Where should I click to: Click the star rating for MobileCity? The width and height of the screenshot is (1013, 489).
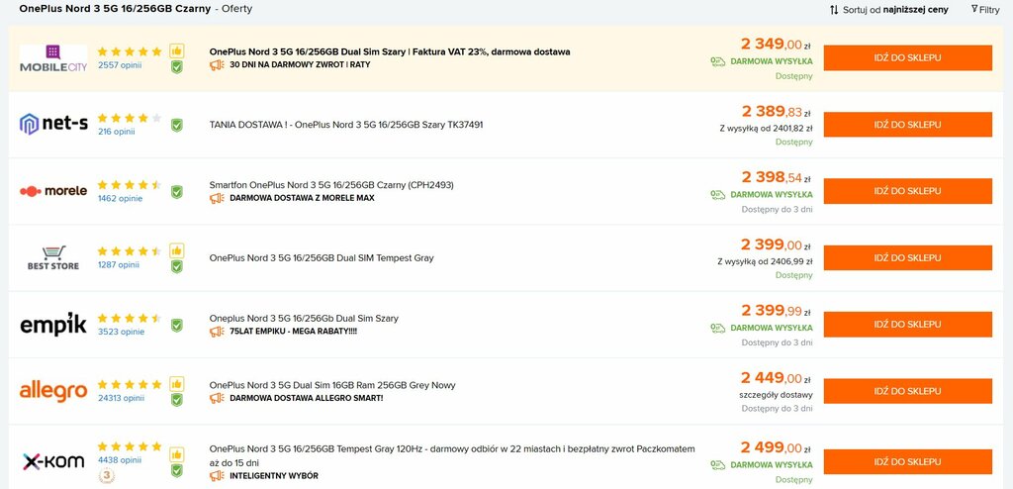coord(130,51)
